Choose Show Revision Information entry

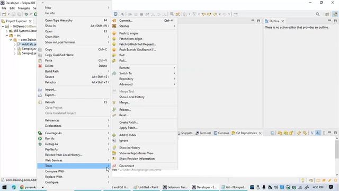[145, 159]
